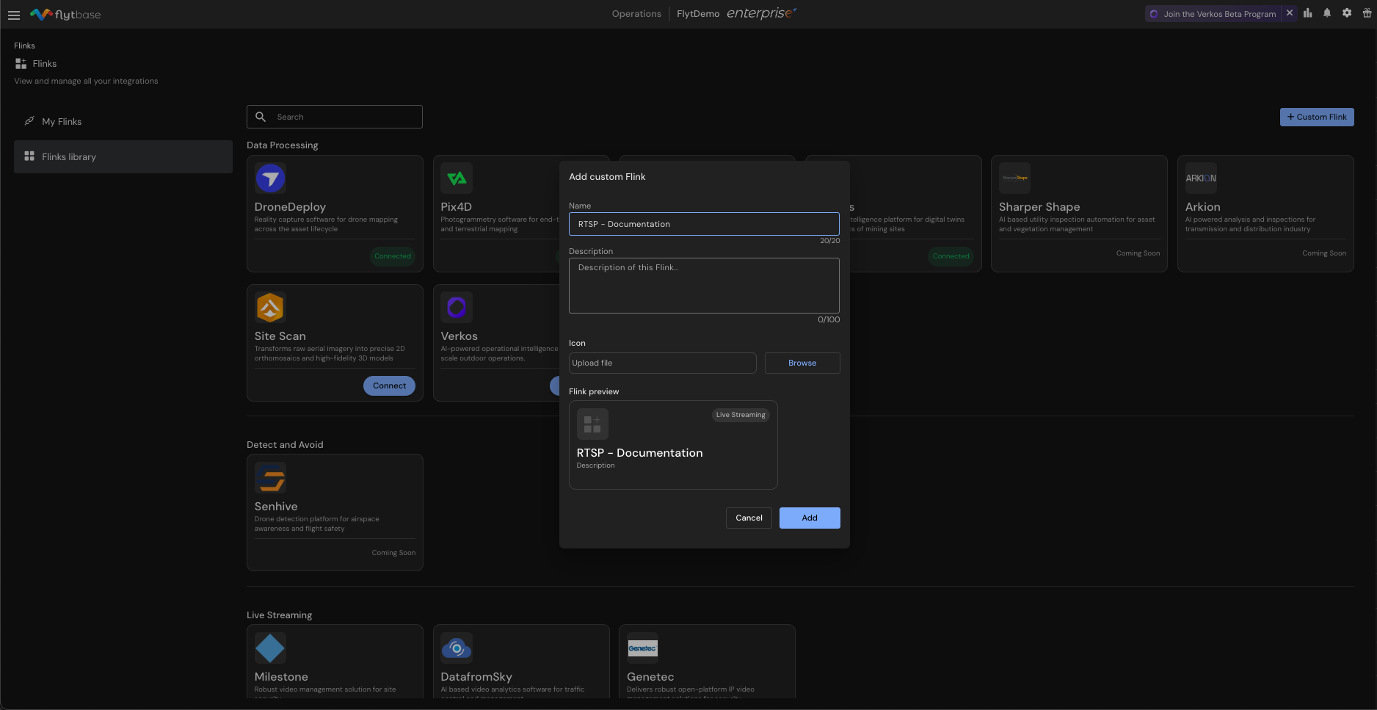1377x710 pixels.
Task: Click Add to create the Flink
Action: click(x=810, y=518)
